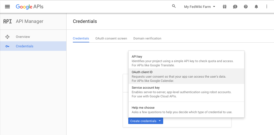Open the help question mark icon

click(246, 7)
